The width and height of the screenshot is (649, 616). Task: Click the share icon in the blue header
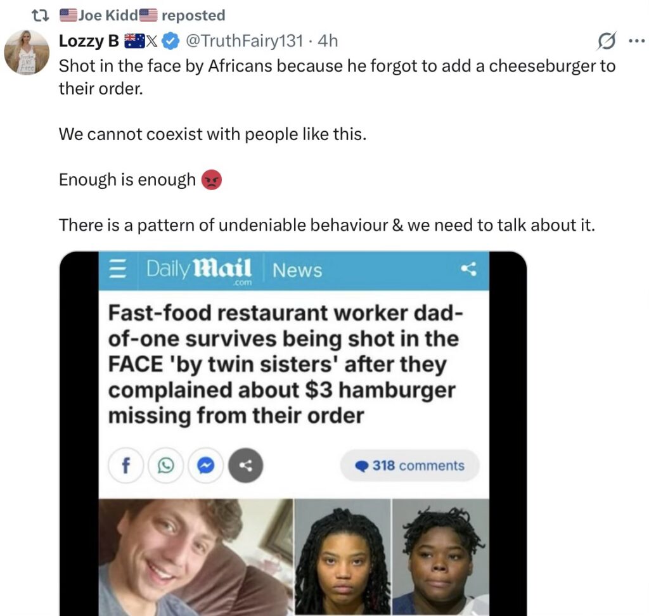[x=468, y=270]
